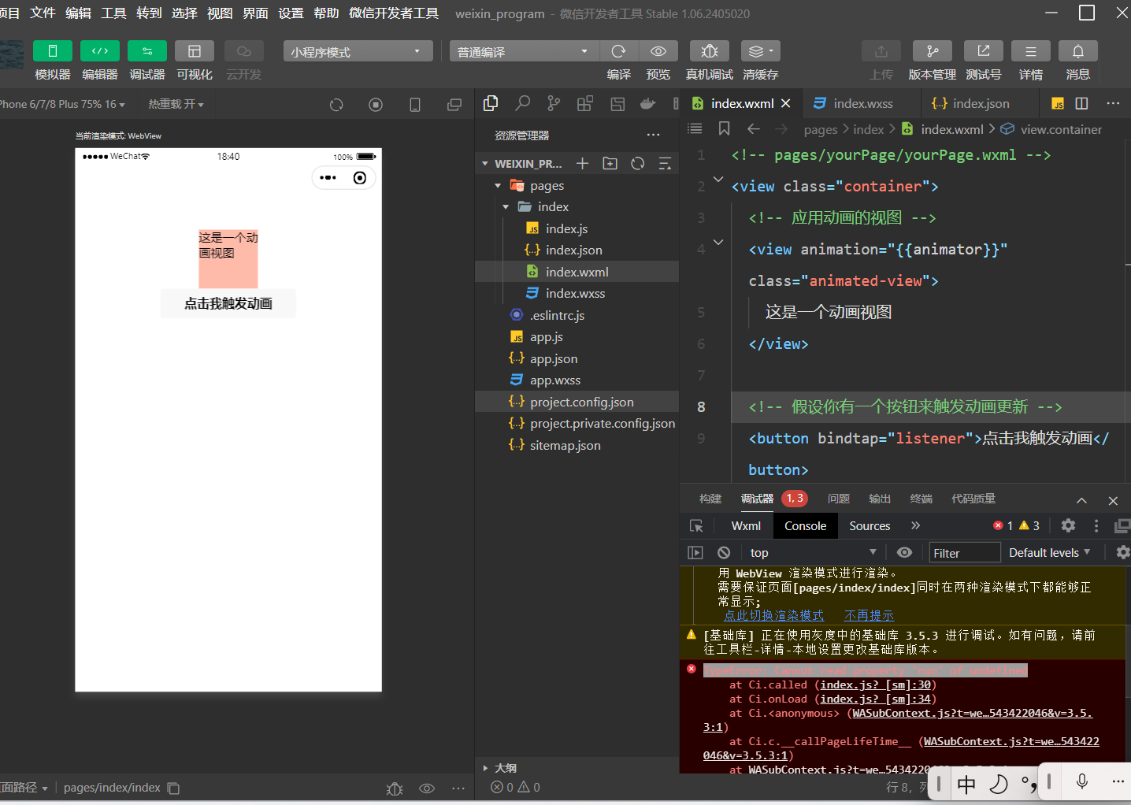Open the index.js? [sm]:30 source link
1131x805 pixels.
(x=875, y=685)
